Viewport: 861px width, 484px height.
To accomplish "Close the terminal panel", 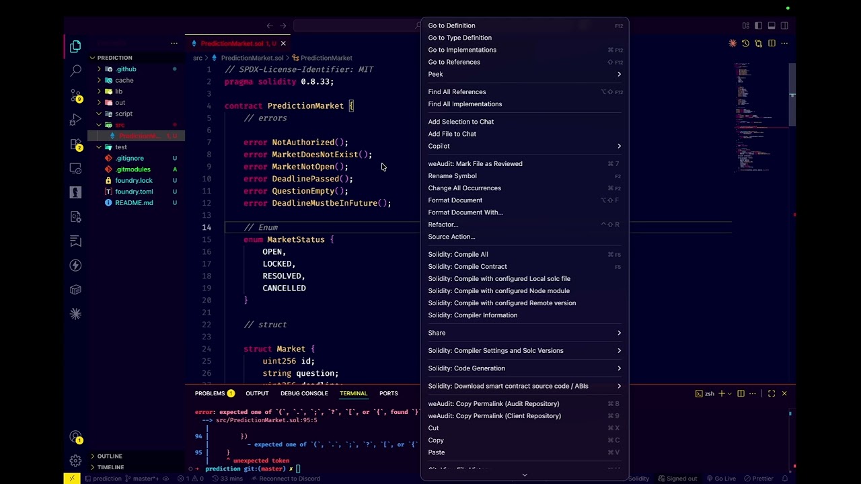I will (x=784, y=393).
